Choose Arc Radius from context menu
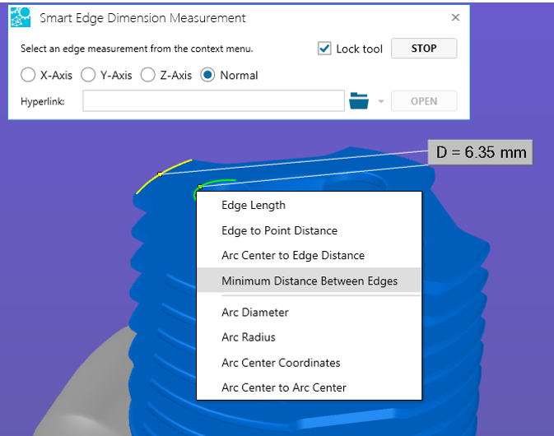This screenshot has width=554, height=436. pyautogui.click(x=310, y=337)
